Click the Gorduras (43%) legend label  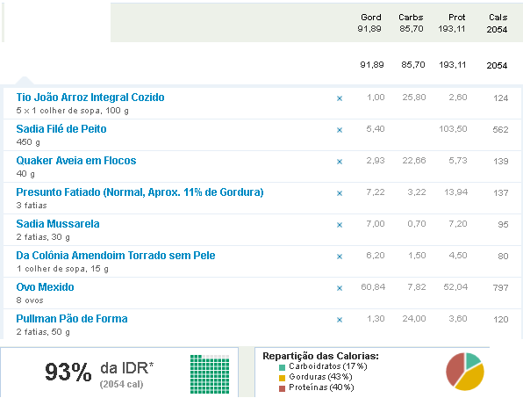tap(320, 377)
